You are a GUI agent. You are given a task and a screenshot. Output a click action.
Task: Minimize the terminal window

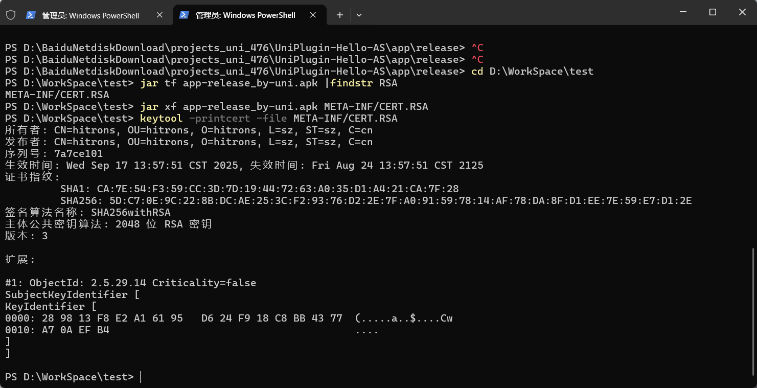point(683,12)
